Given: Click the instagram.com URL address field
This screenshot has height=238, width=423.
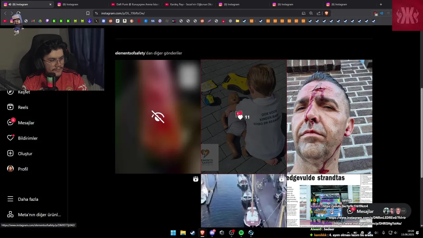Looking at the screenshot, I should click(198, 13).
